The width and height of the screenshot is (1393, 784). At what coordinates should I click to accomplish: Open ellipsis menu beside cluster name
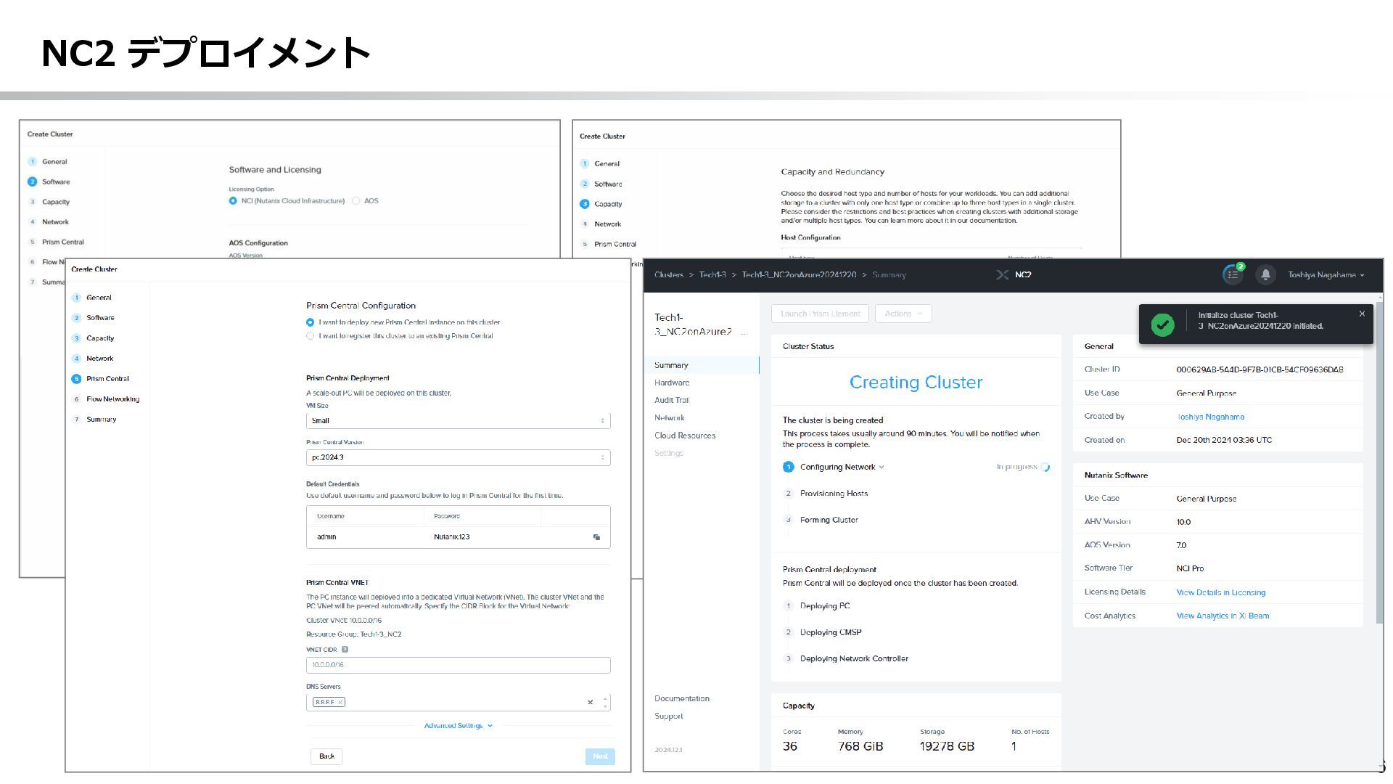click(x=744, y=332)
